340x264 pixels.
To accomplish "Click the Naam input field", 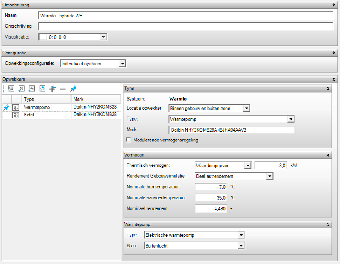I will 185,16.
